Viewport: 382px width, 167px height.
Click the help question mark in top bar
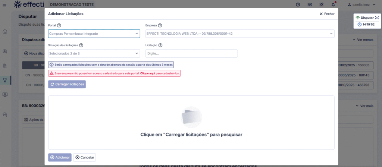(x=298, y=4)
